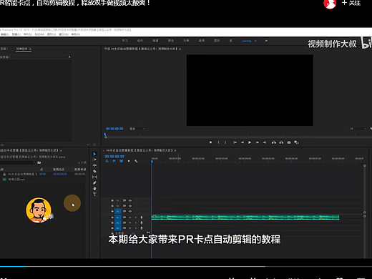Open workspace overflow chevron menu
The width and height of the screenshot is (372, 279).
click(266, 41)
